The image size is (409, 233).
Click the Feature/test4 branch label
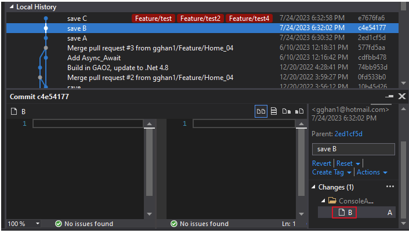pos(249,18)
